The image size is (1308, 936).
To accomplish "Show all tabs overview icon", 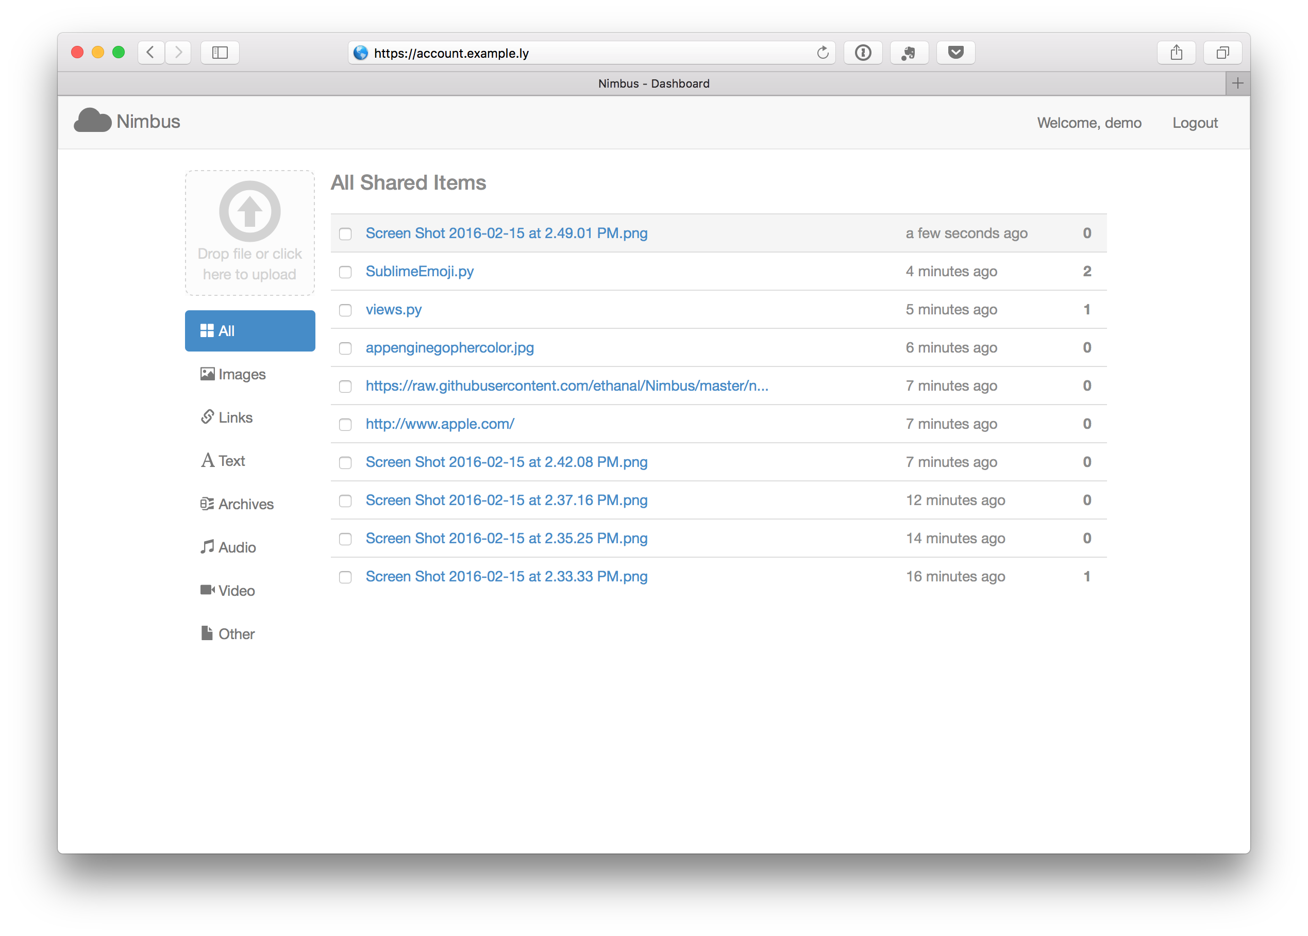I will [1222, 53].
